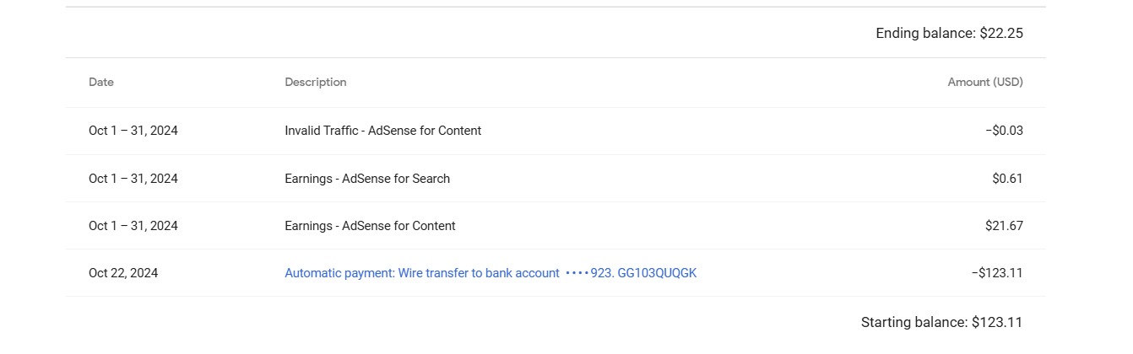Click the Ending balance label
Viewport: 1133px width, 354px height.
click(925, 34)
